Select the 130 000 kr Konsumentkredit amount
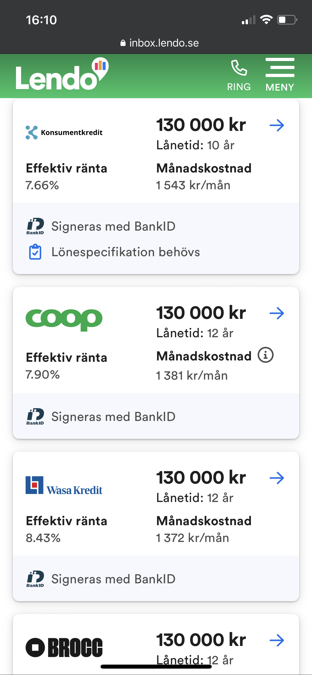 click(201, 125)
